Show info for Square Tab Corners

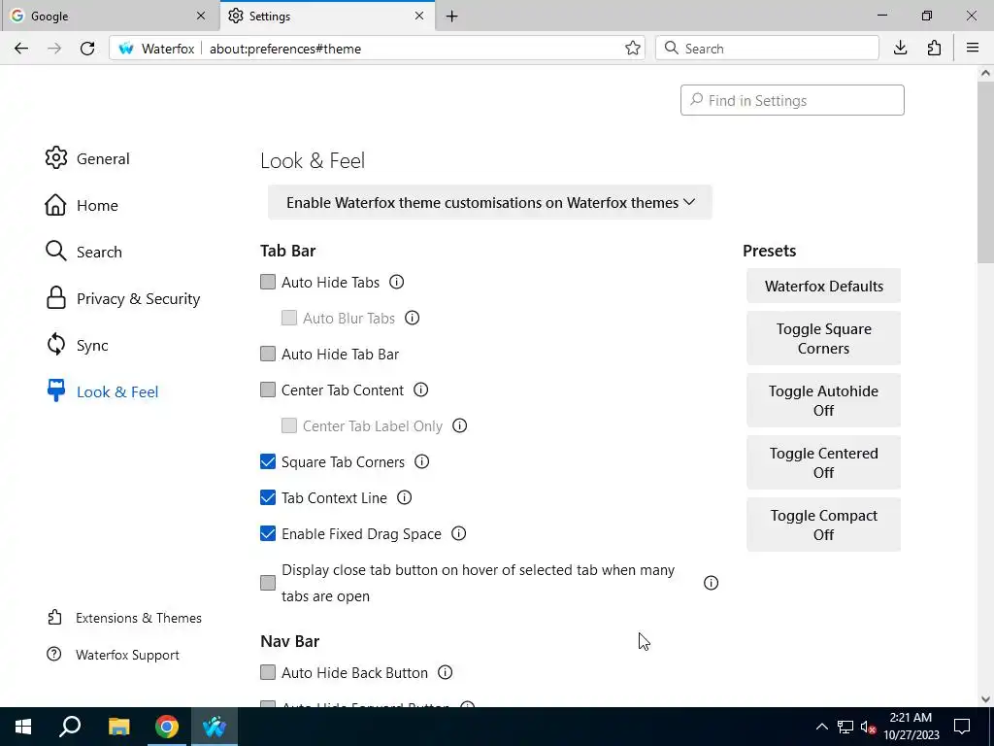coord(421,461)
